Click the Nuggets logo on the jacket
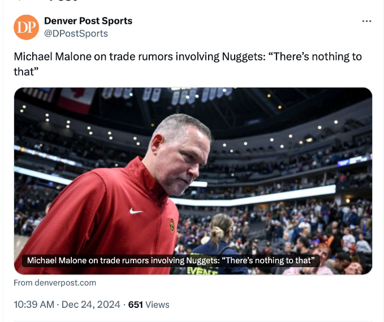Image resolution: width=384 pixels, height=322 pixels. (x=172, y=225)
